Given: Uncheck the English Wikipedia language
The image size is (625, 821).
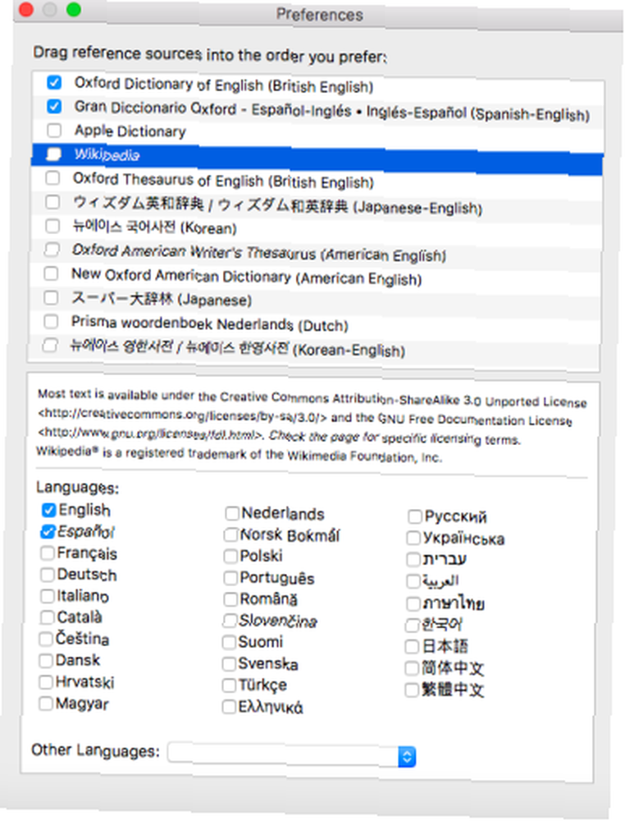Looking at the screenshot, I should tap(48, 510).
